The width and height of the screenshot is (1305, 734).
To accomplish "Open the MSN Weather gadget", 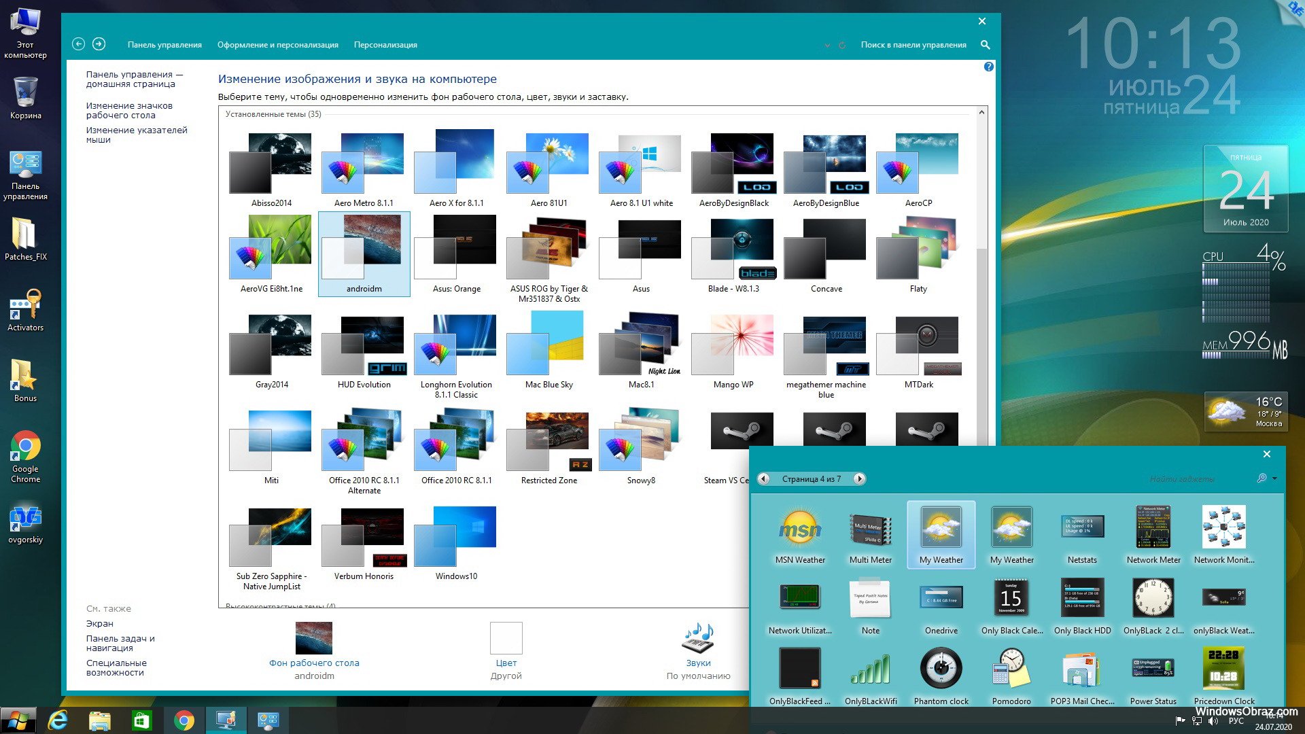I will (x=800, y=529).
